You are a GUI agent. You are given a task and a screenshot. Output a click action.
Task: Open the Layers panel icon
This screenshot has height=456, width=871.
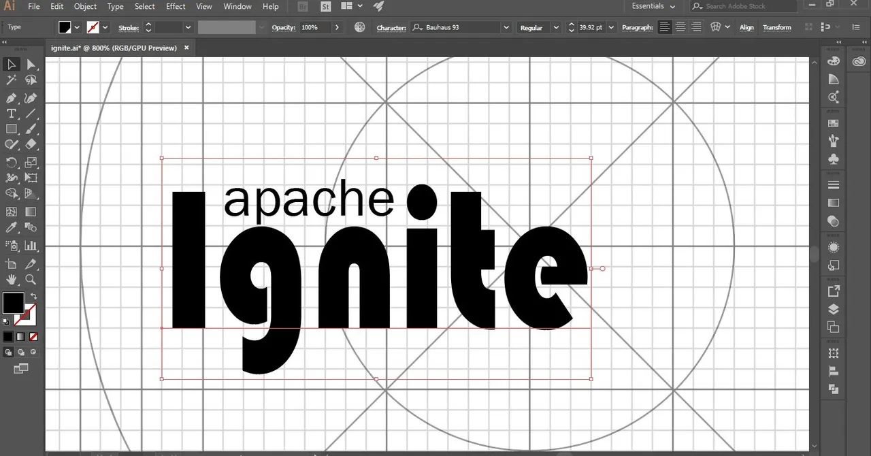[834, 309]
